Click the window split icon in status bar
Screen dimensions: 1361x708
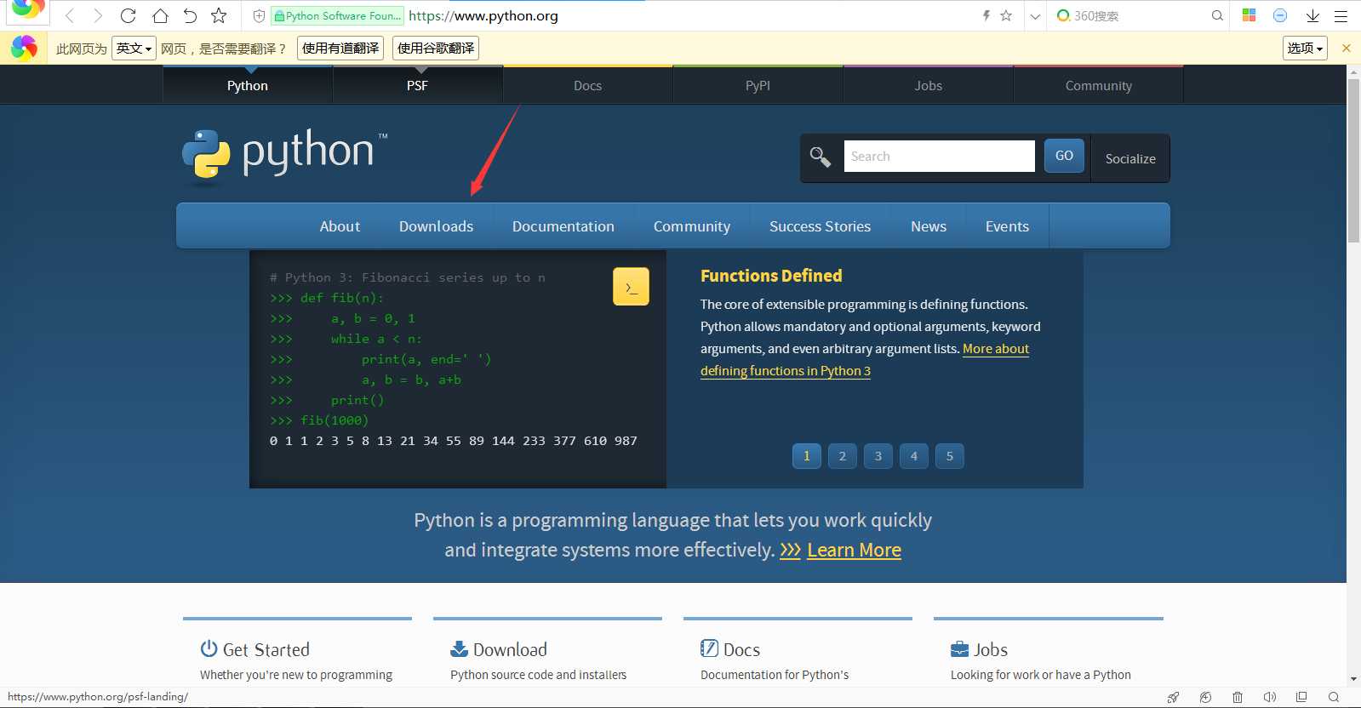1301,697
